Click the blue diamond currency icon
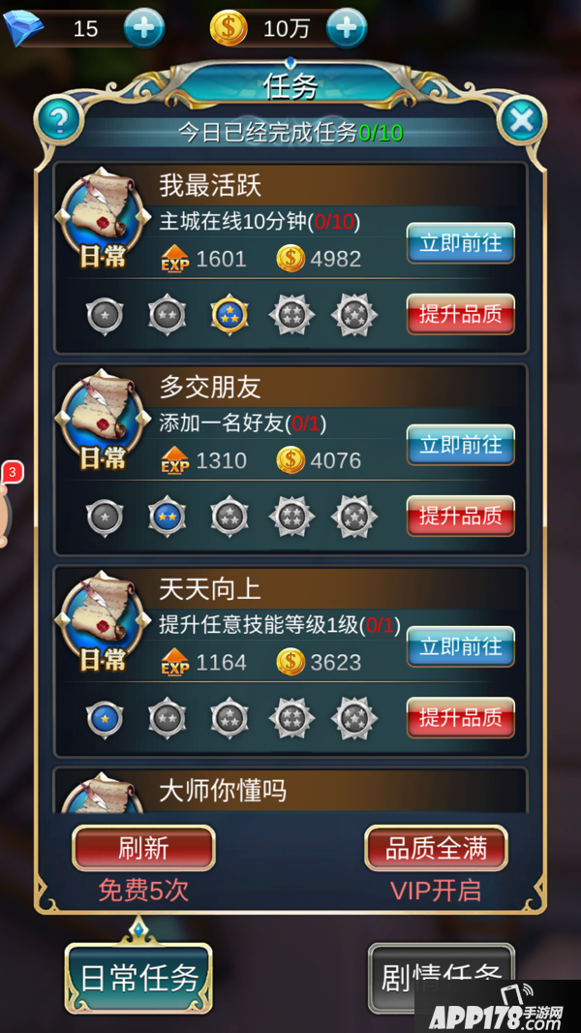581x1033 pixels. point(23,28)
